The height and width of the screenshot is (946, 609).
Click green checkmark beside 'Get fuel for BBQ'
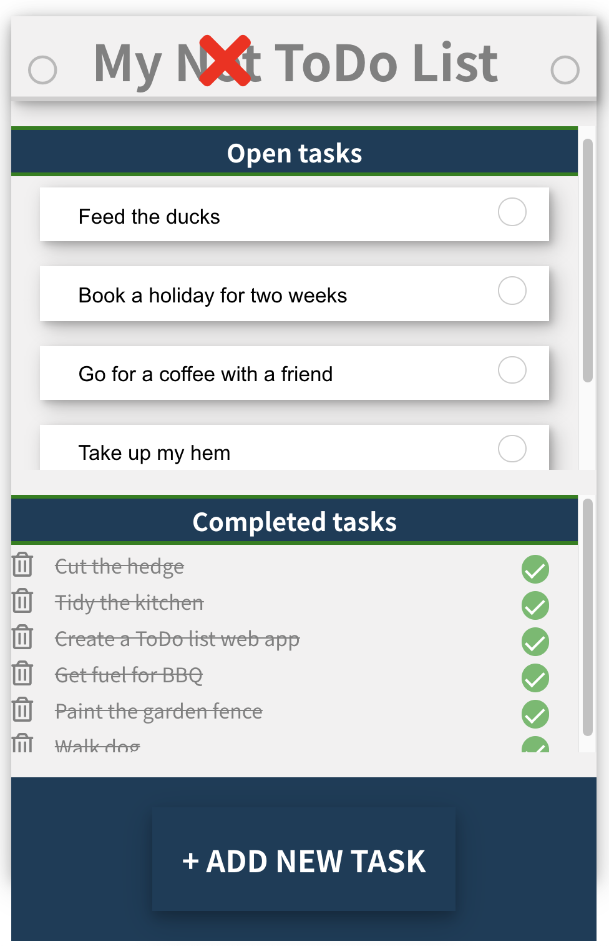pos(535,678)
